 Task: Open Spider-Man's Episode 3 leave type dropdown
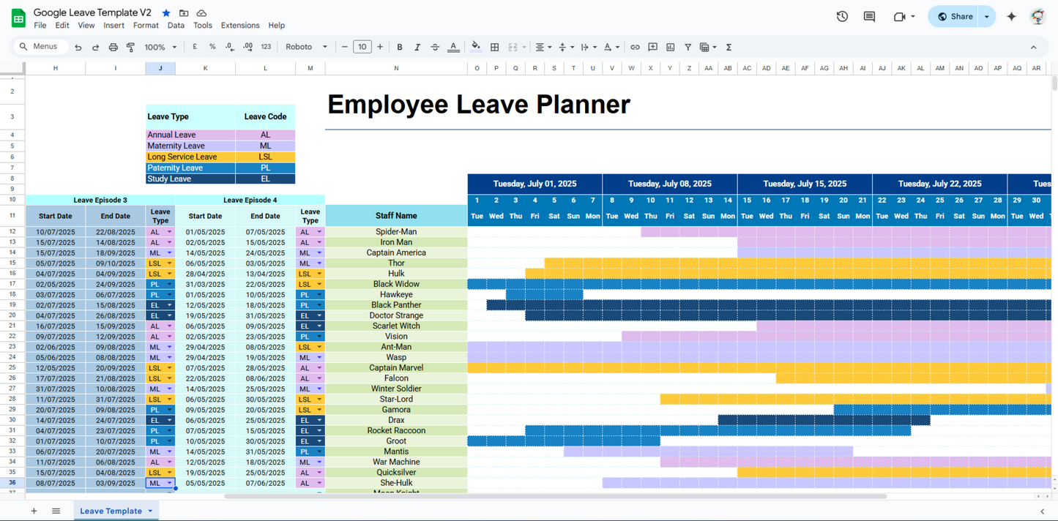(169, 232)
